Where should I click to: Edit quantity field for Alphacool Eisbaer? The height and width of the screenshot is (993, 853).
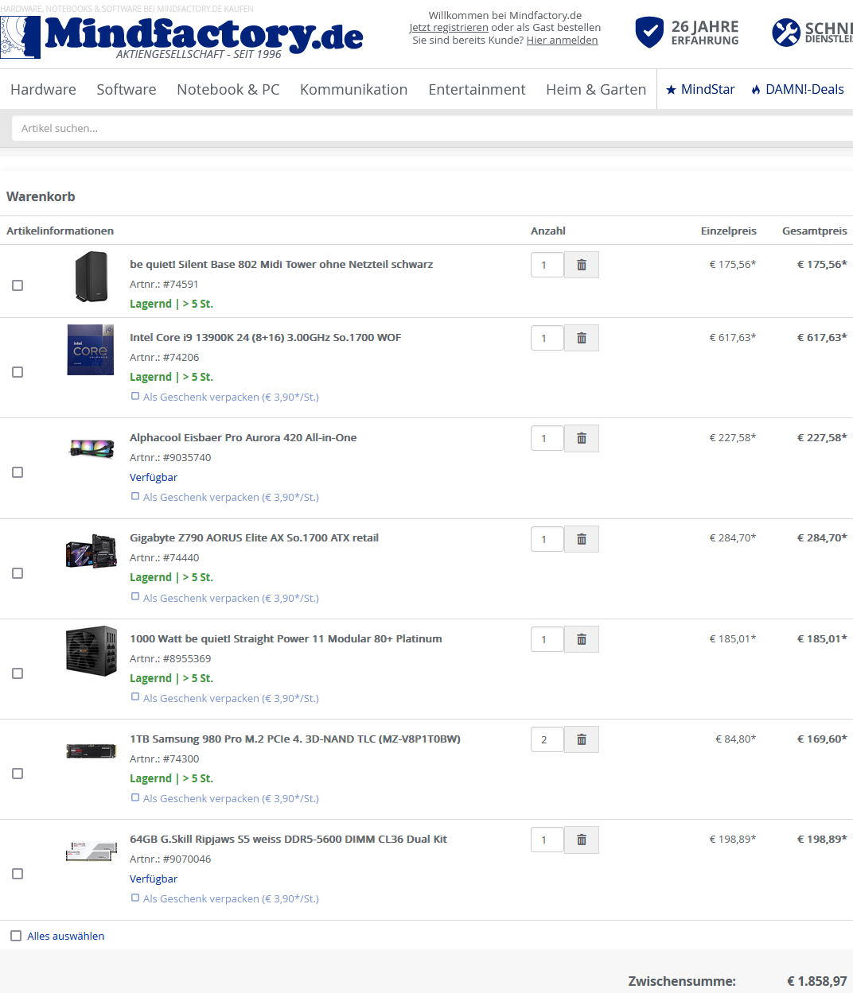[547, 438]
